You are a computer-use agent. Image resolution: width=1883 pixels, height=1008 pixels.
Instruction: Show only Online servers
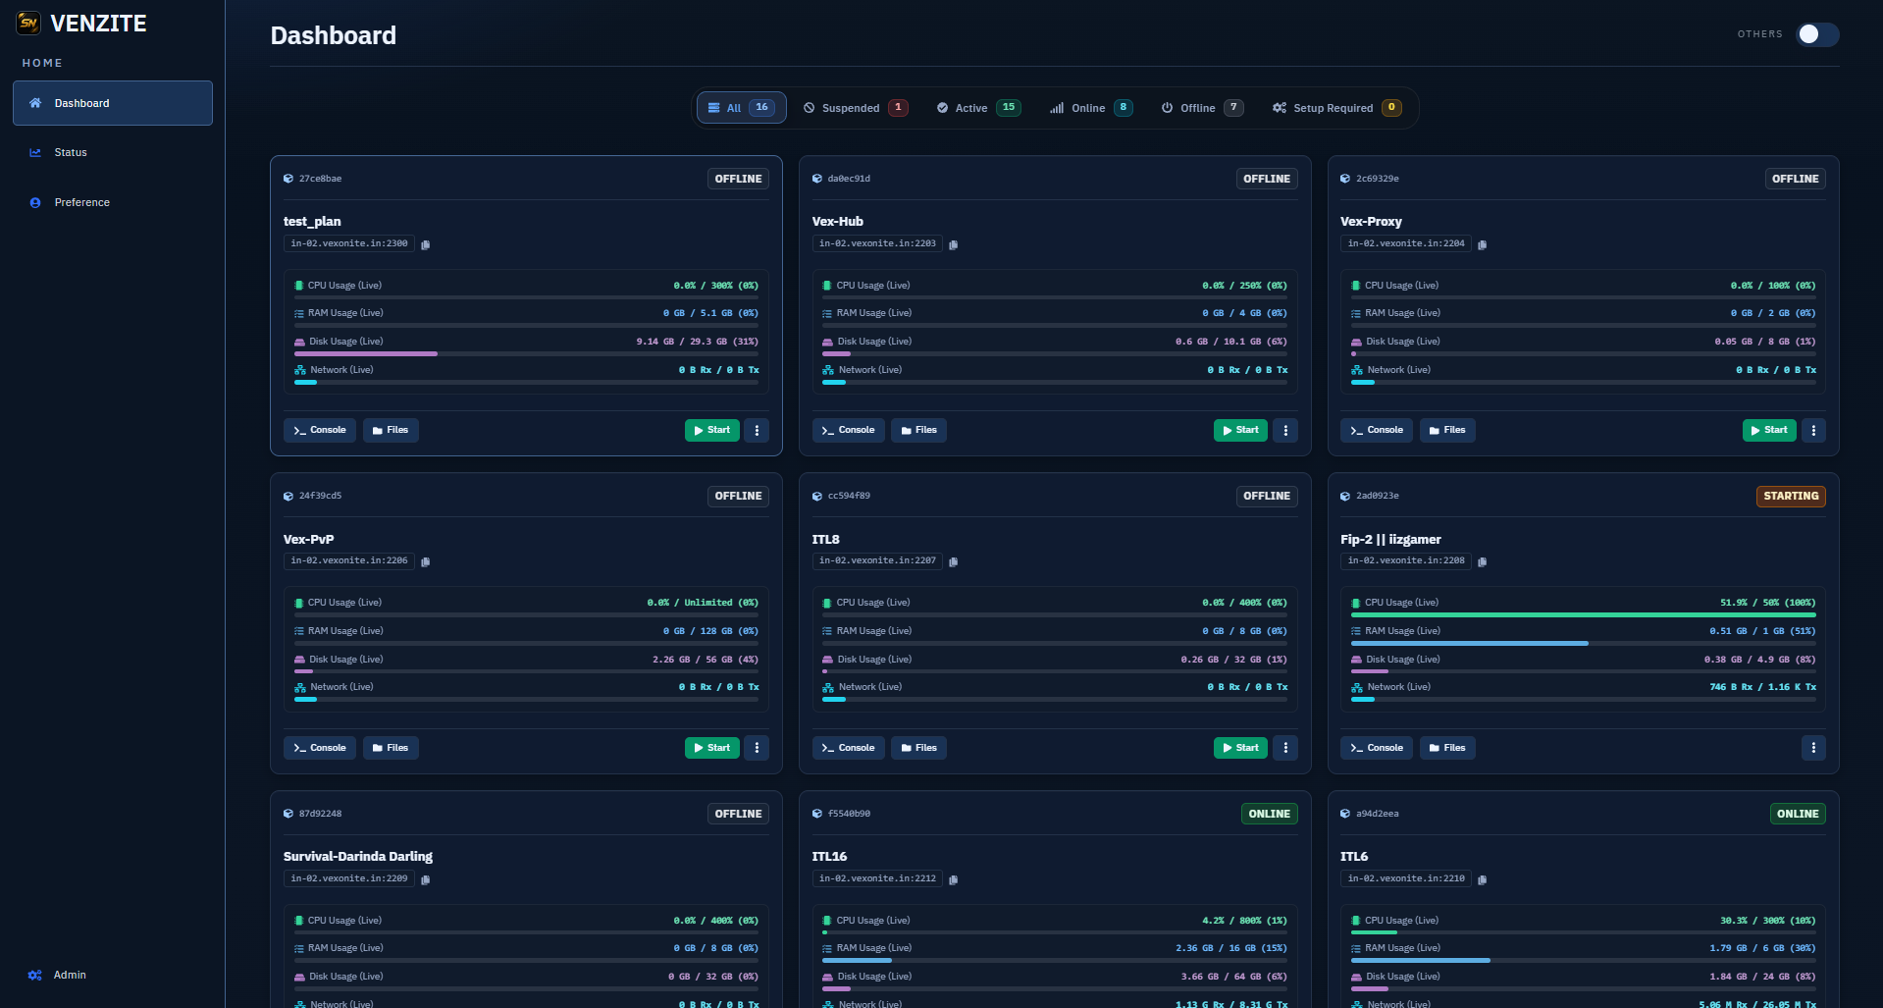point(1091,108)
